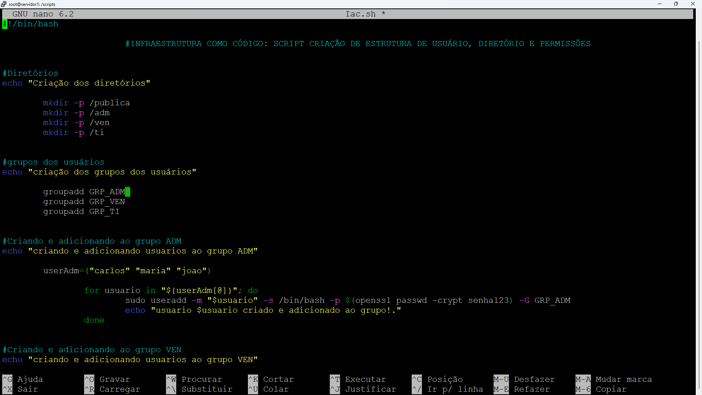The image size is (702, 395).
Task: Click the ^U Colar paste shortcut
Action: 268,389
